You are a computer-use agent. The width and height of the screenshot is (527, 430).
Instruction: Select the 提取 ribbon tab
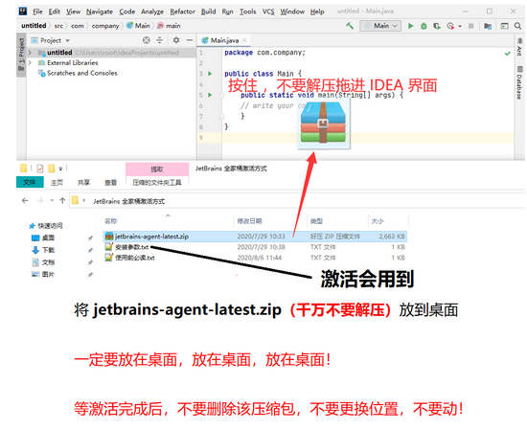(x=157, y=170)
